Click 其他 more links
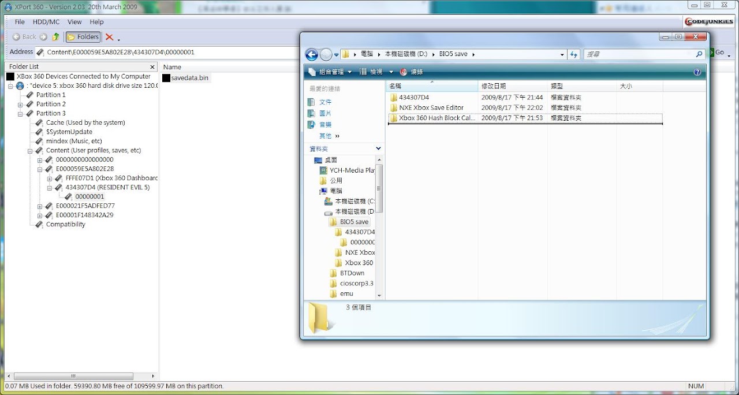Screen dimensions: 739x395 (330, 136)
